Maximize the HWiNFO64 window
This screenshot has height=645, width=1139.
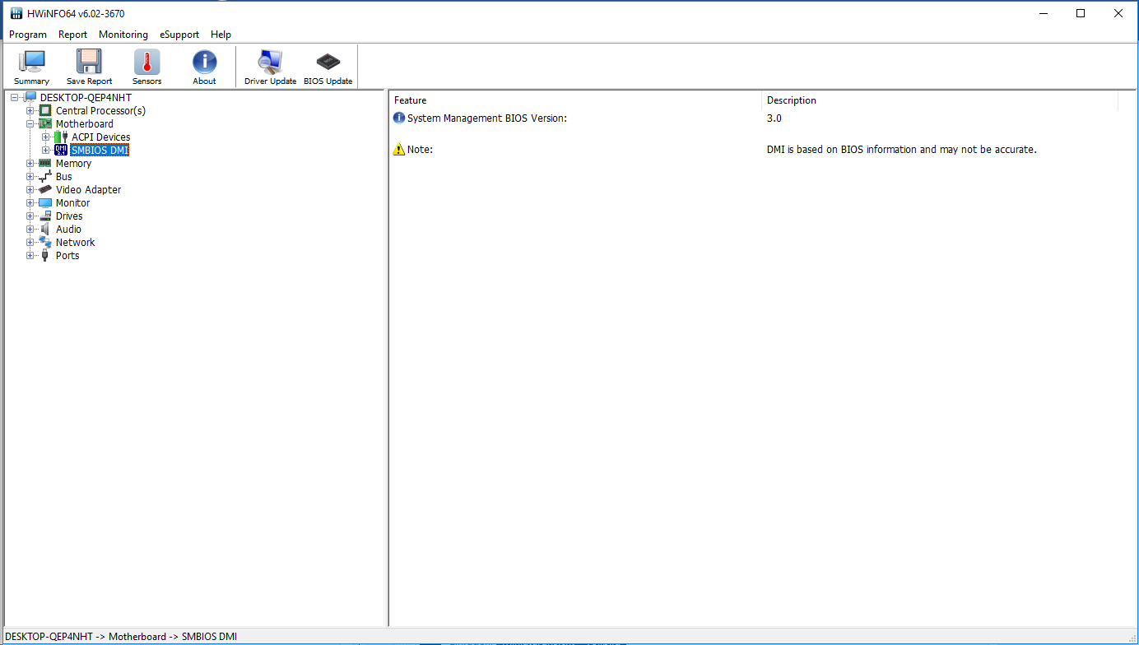click(x=1081, y=13)
